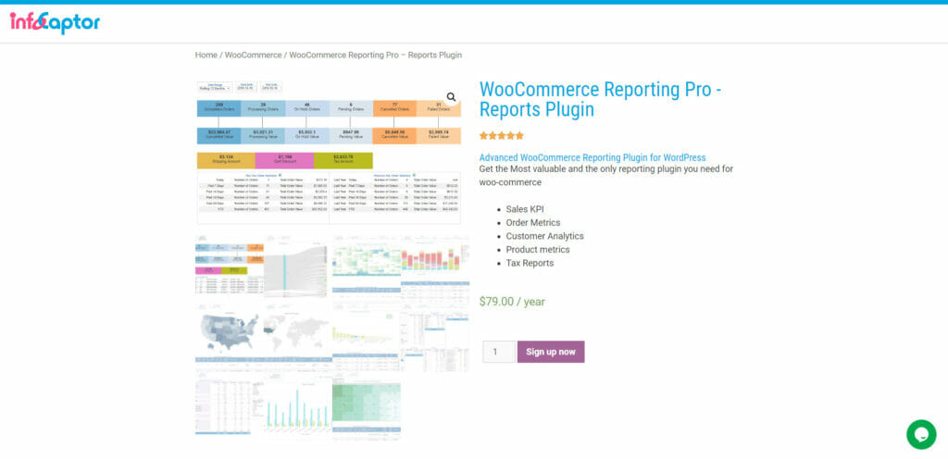Viewport: 948px width, 459px height.
Task: Open WooCommerce breadcrumb link
Action: coord(252,56)
